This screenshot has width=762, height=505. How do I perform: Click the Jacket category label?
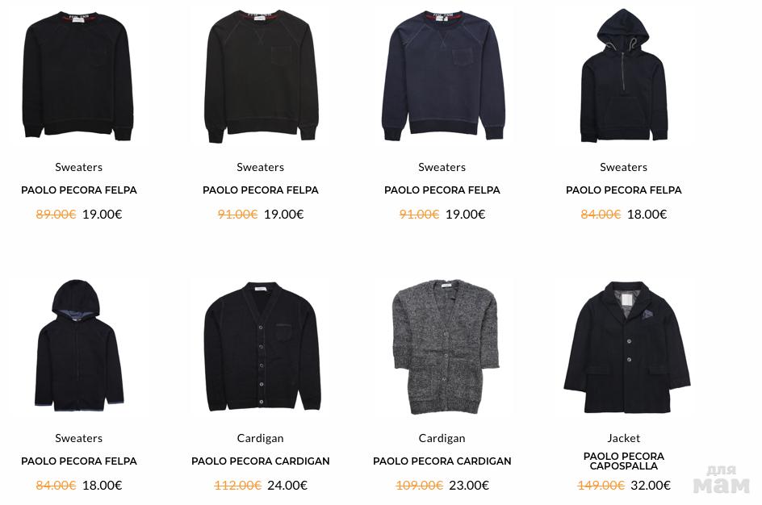pos(623,438)
